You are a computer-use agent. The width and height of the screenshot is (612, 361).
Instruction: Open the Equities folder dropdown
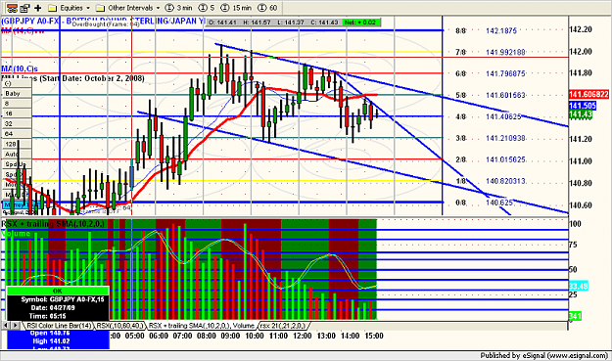click(x=70, y=8)
